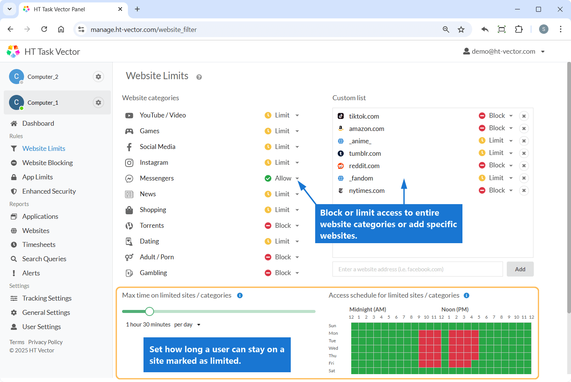
Task: Toggle the Sunday midnight schedule cell
Action: [x=355, y=326]
